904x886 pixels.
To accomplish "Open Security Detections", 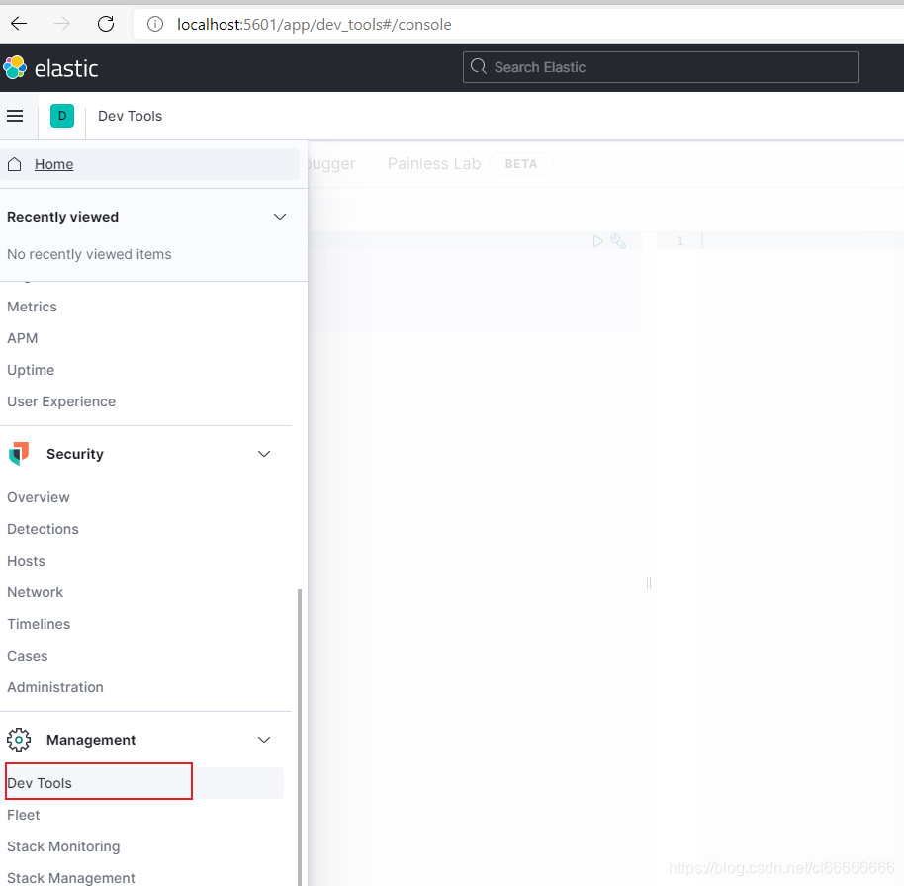I will click(43, 529).
